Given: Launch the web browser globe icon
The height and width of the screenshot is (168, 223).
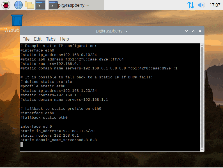Looking at the screenshot, I should pyautogui.click(x=19, y=5).
